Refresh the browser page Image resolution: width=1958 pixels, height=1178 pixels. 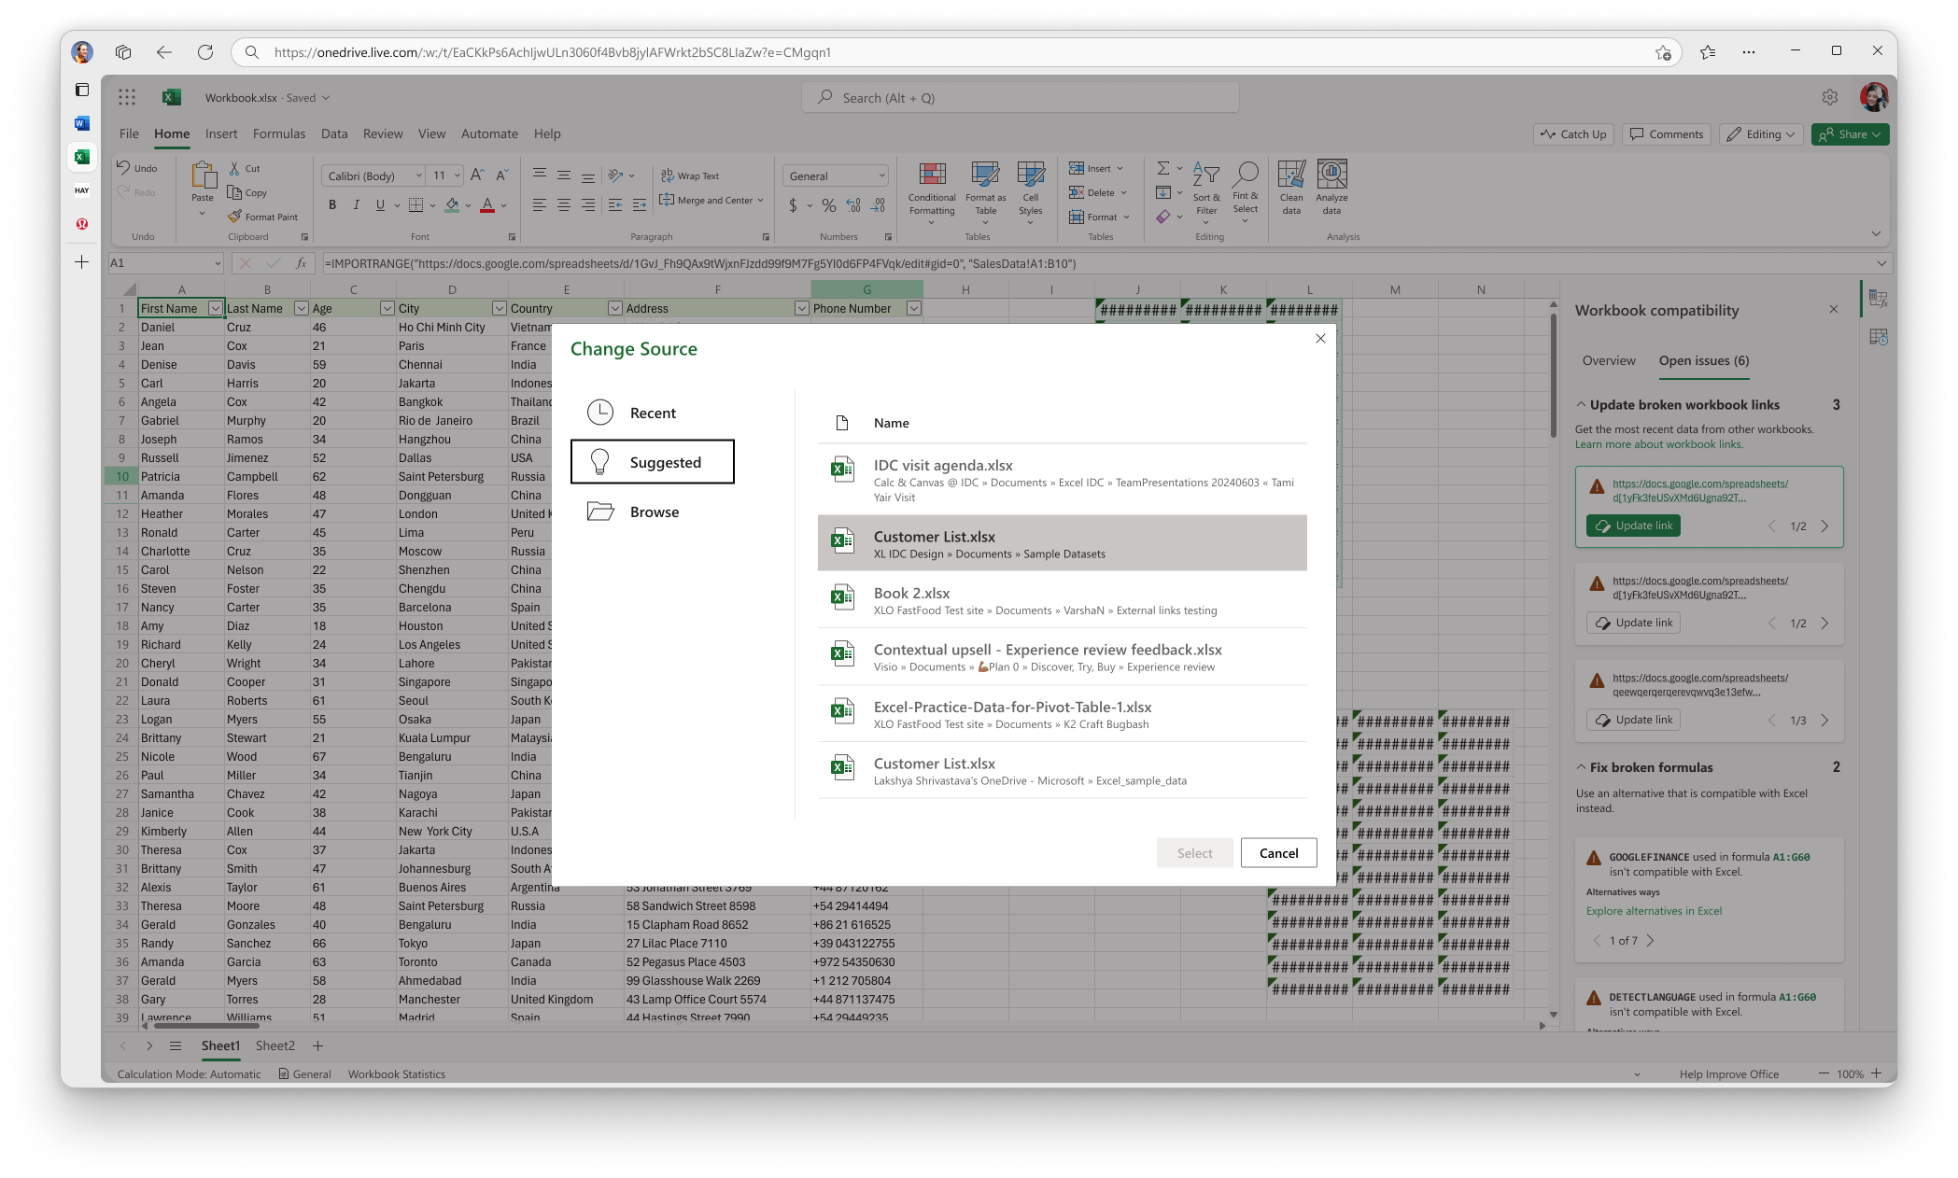[205, 52]
